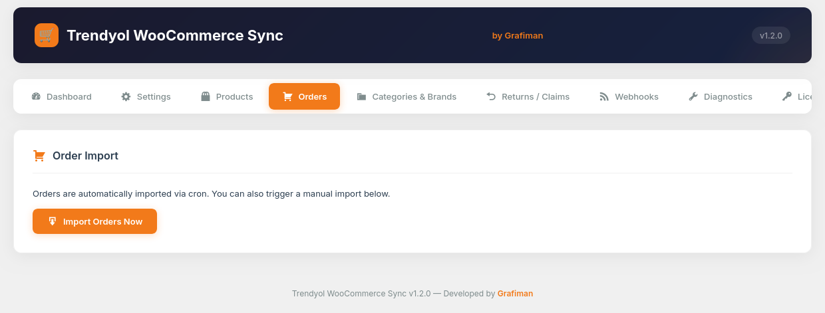
Task: Open the Dashboard tab
Action: click(x=62, y=96)
